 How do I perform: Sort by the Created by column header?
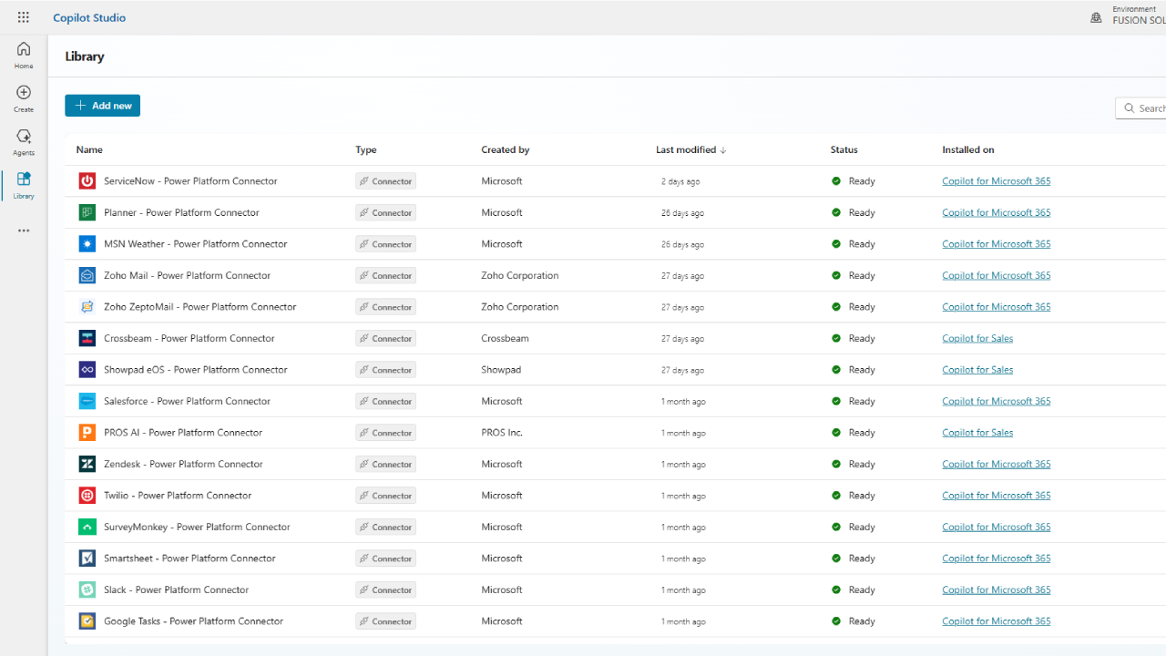506,149
